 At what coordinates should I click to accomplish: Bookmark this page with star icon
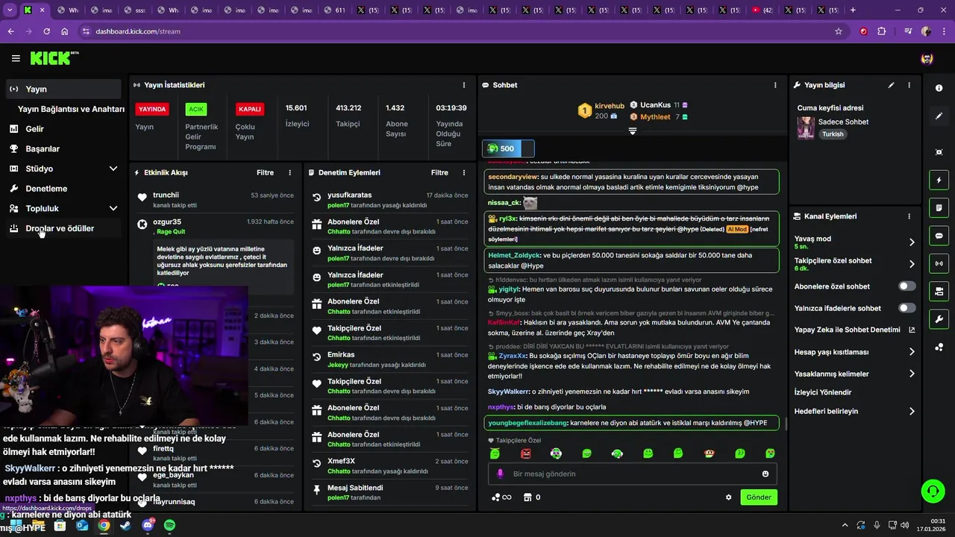click(839, 31)
